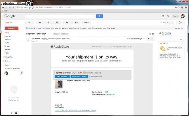189x116 pixels.
Task: Open the Important folder
Action: (x=8, y=36)
